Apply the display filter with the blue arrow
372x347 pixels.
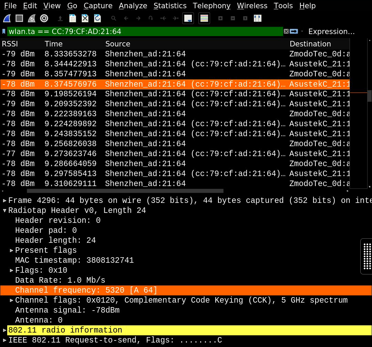293,31
